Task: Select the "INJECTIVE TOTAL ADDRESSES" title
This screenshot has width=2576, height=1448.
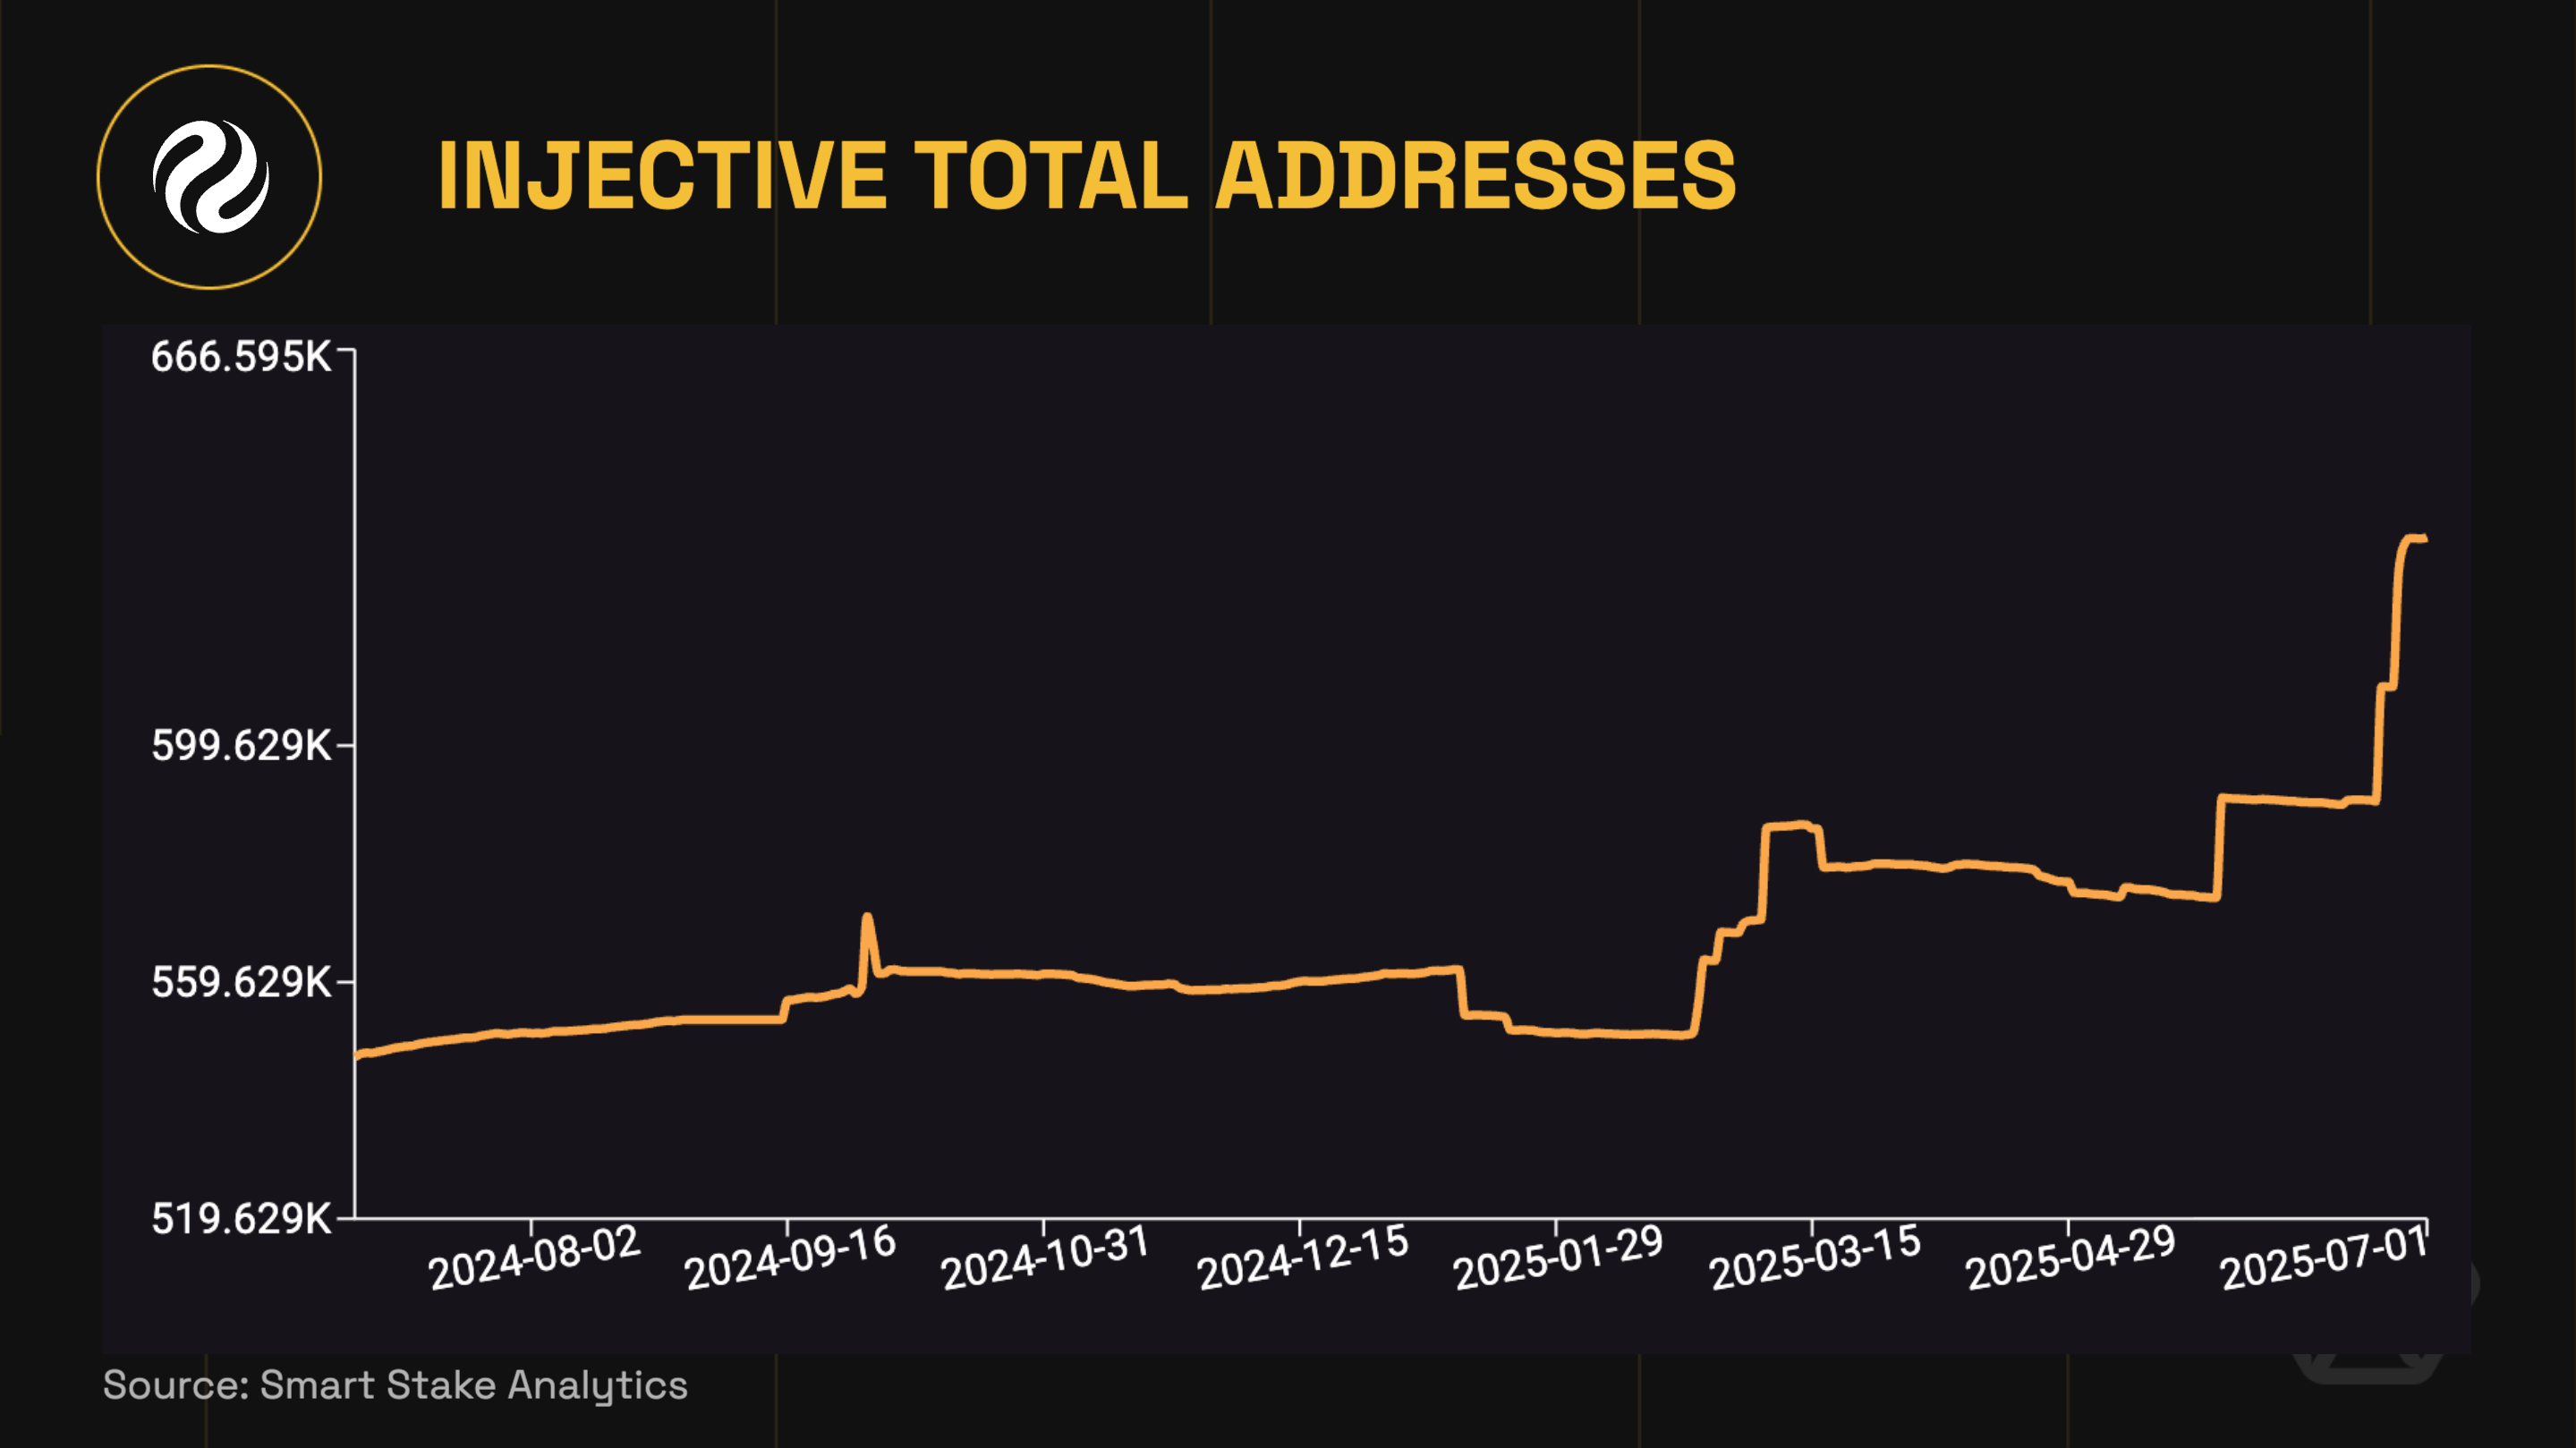Action: pos(1087,176)
